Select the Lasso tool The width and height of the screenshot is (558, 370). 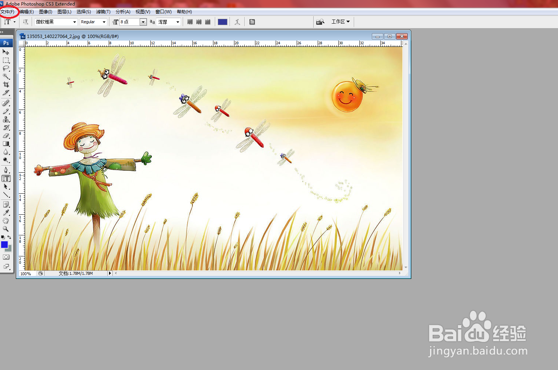[x=6, y=68]
